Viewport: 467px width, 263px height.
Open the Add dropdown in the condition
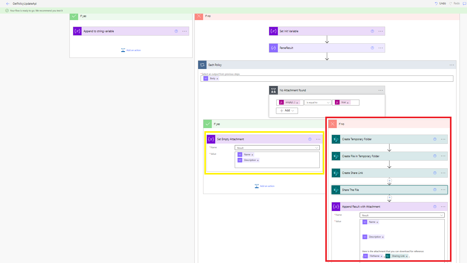tap(287, 110)
